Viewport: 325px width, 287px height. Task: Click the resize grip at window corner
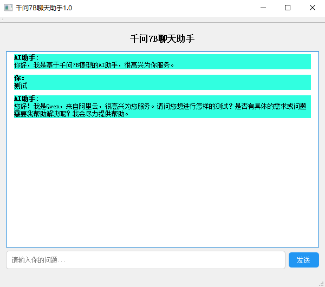pyautogui.click(x=322, y=284)
